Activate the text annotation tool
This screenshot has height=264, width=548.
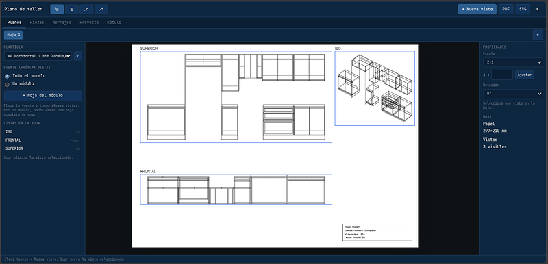point(72,9)
